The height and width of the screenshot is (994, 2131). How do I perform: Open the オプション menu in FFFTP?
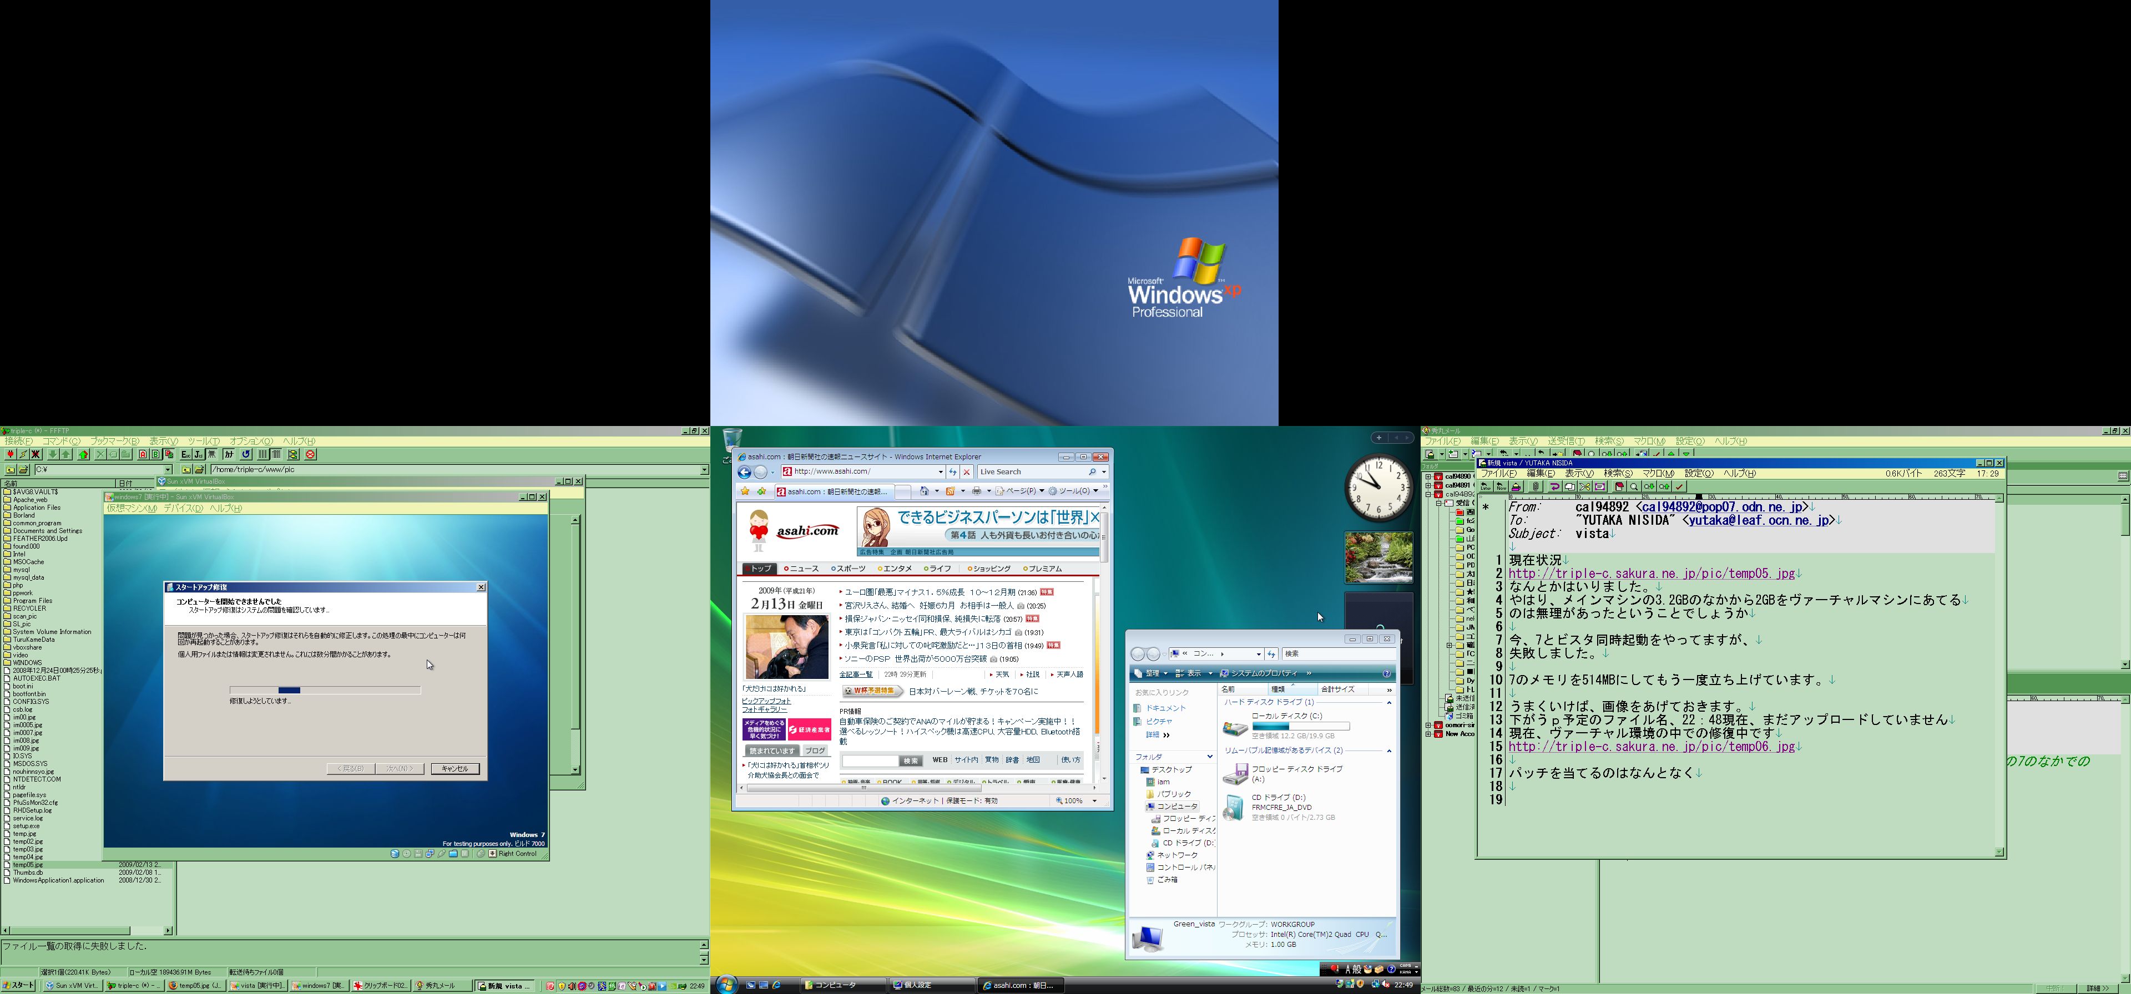[251, 441]
